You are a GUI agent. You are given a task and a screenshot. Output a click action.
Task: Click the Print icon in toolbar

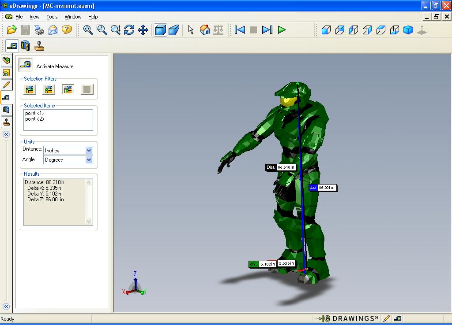[39, 30]
